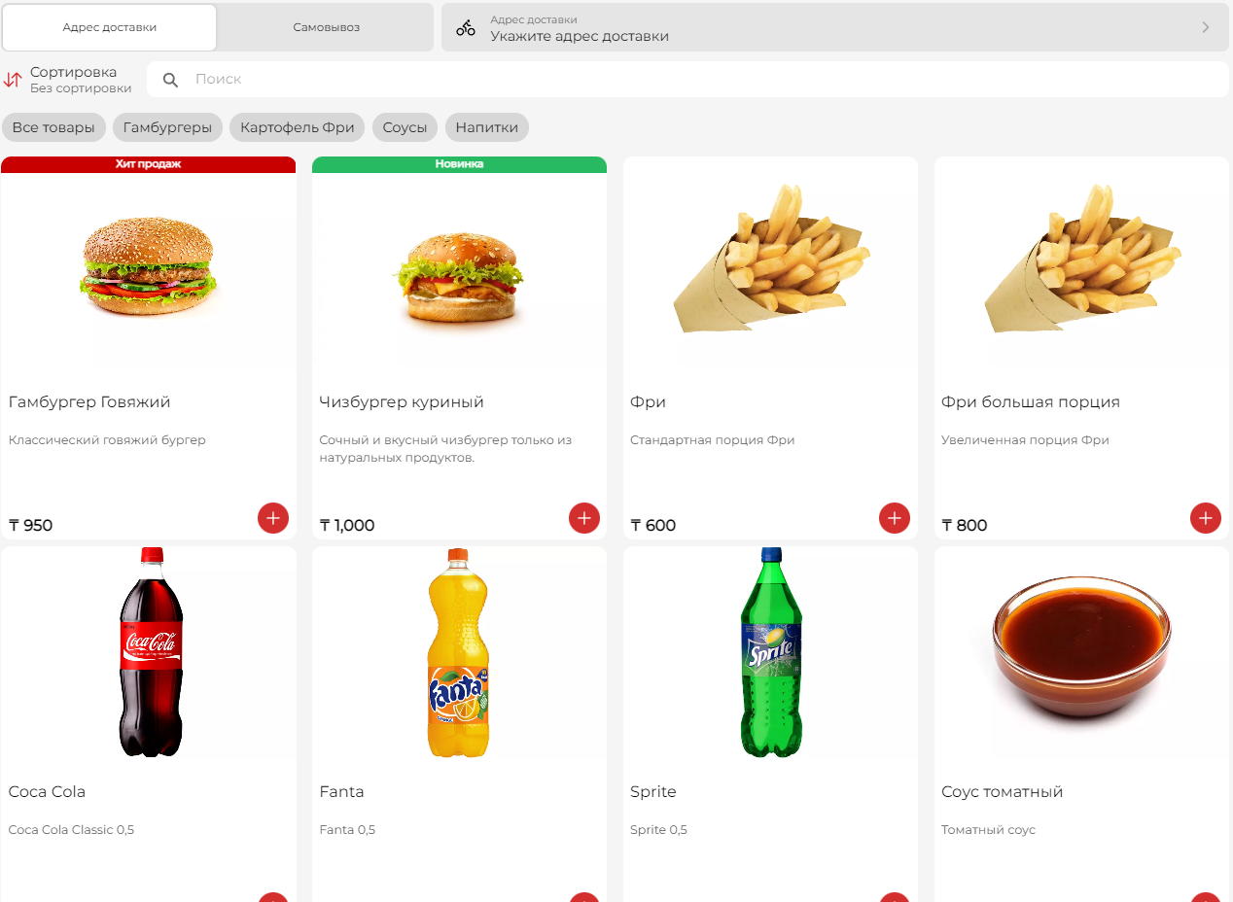The width and height of the screenshot is (1233, 902).
Task: Expand delivery address with right chevron
Action: (x=1206, y=27)
